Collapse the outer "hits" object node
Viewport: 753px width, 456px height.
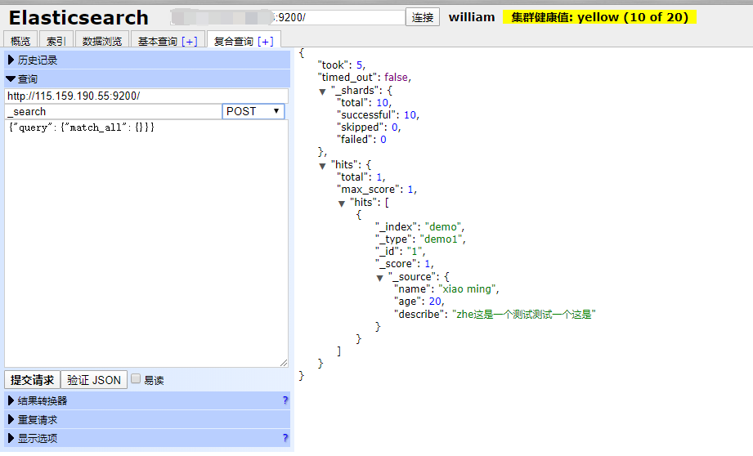[x=322, y=166]
